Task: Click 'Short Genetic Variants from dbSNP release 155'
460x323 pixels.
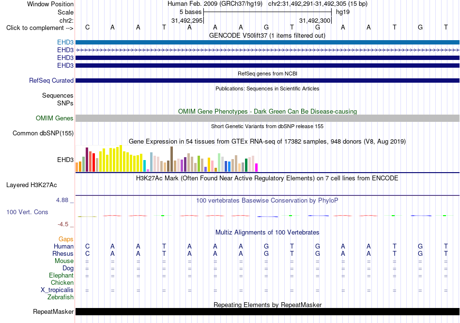Action: pyautogui.click(x=267, y=127)
